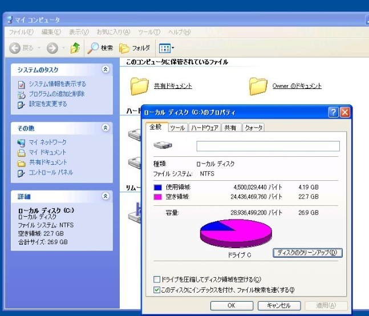The image size is (369, 316).
Task: Click the help question mark button in dialog
Action: [334, 112]
